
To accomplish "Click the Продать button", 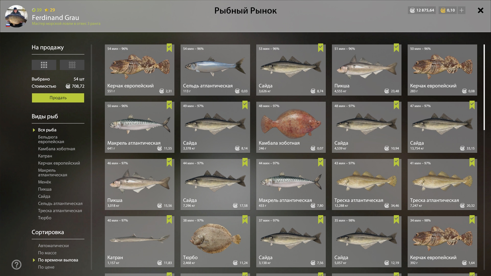I will [x=58, y=98].
